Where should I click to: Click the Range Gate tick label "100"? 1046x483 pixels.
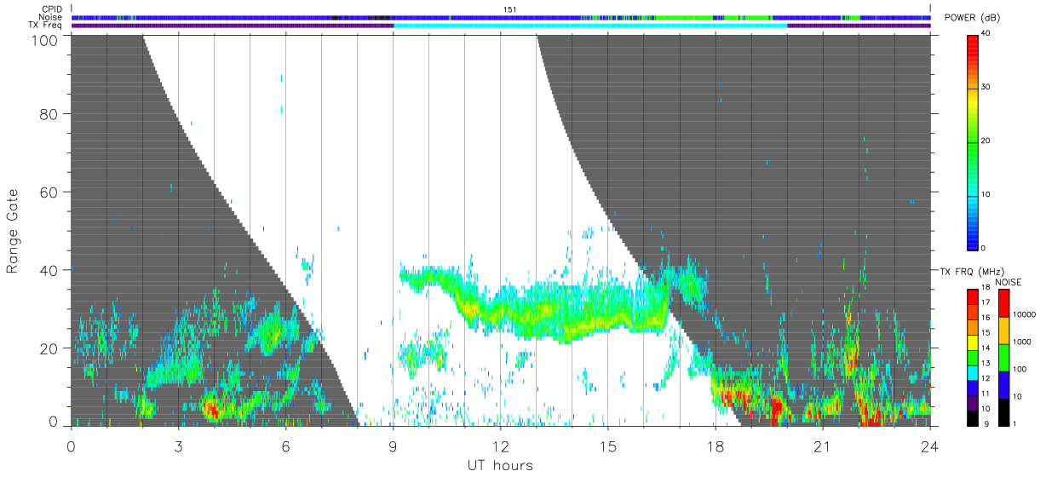[46, 40]
